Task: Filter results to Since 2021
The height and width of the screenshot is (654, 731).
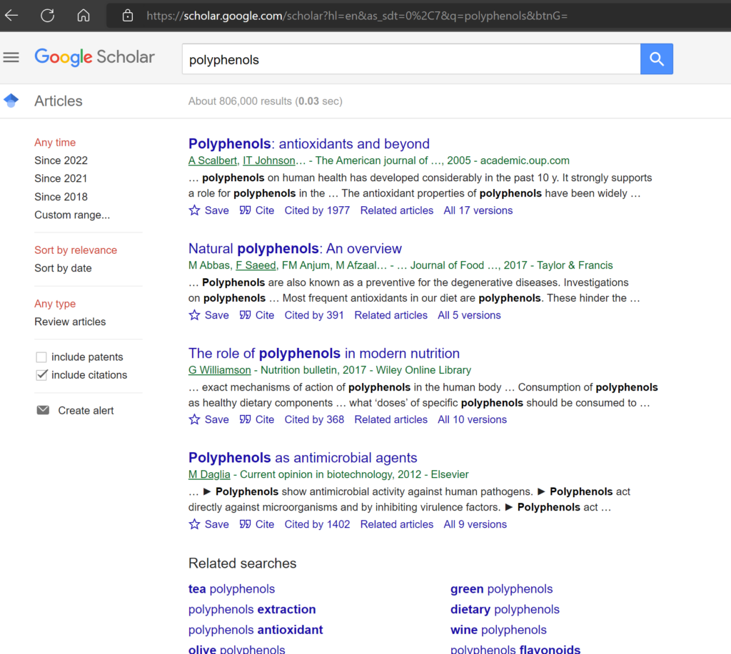Action: pyautogui.click(x=61, y=178)
